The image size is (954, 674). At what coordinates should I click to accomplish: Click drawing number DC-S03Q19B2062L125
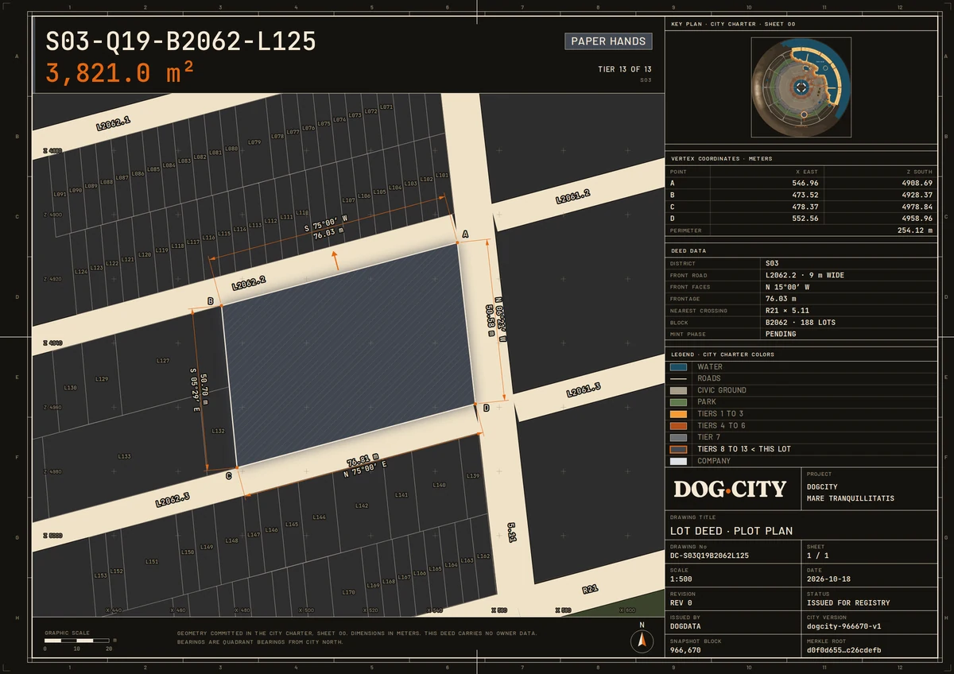pos(710,556)
